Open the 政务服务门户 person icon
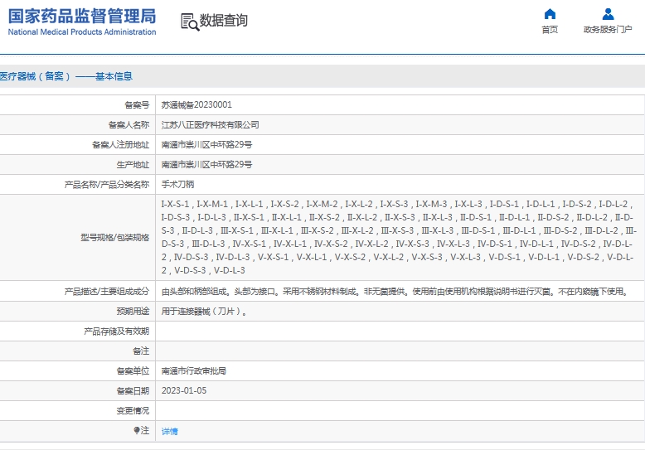Screen dimensions: 645x450 coord(608,14)
